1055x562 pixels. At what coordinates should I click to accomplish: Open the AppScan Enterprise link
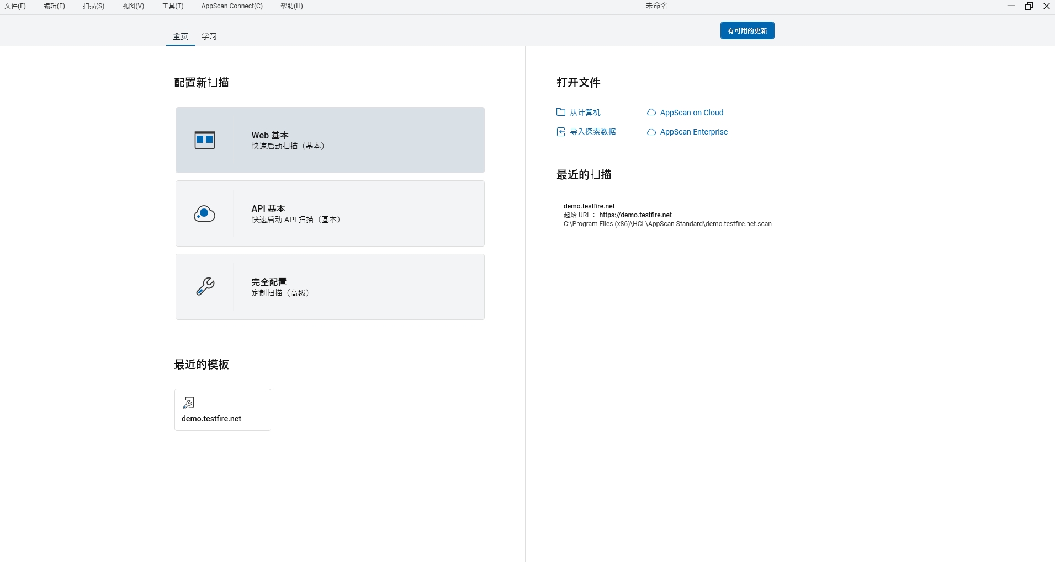[x=693, y=132]
